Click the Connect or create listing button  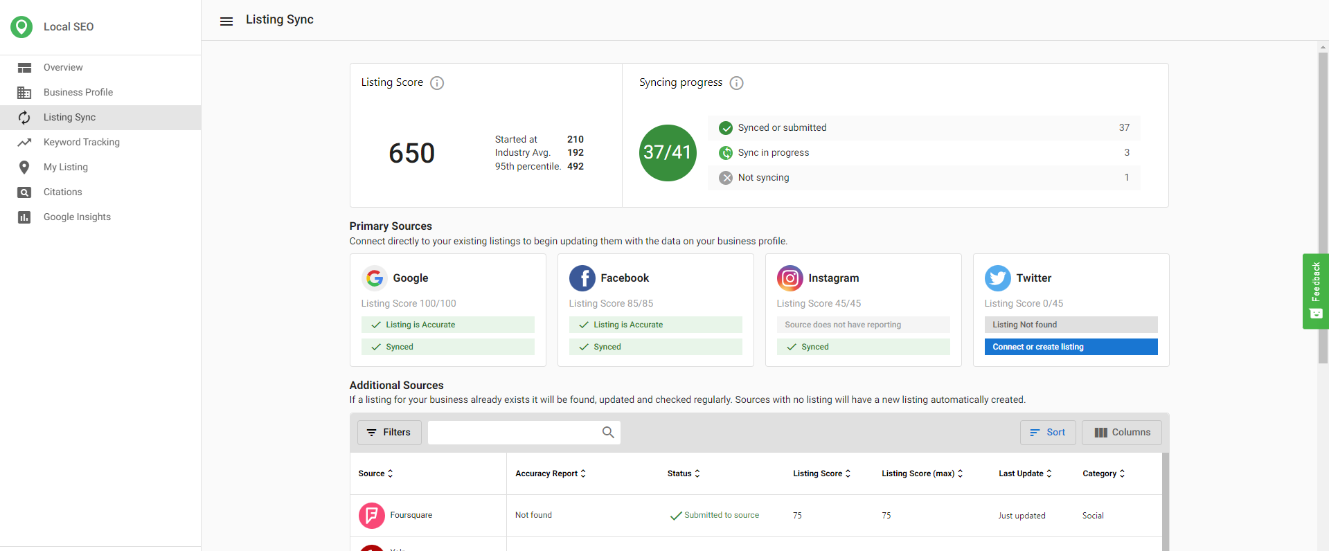click(x=1071, y=347)
